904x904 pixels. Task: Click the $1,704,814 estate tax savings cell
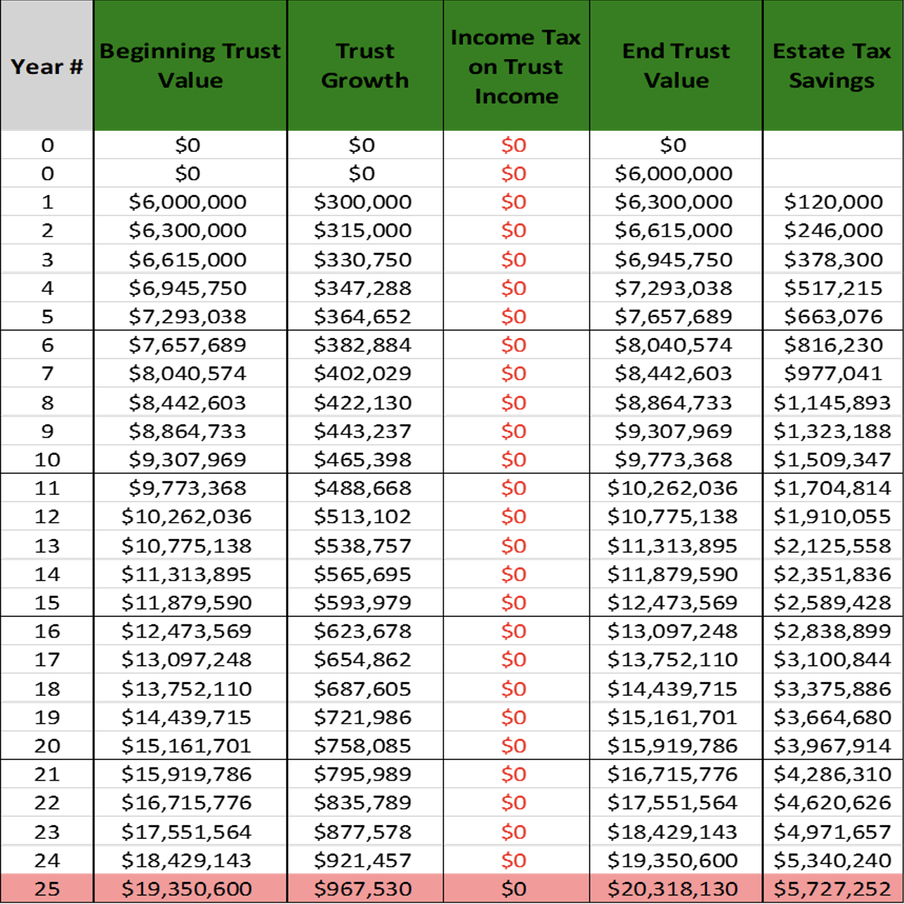click(833, 489)
